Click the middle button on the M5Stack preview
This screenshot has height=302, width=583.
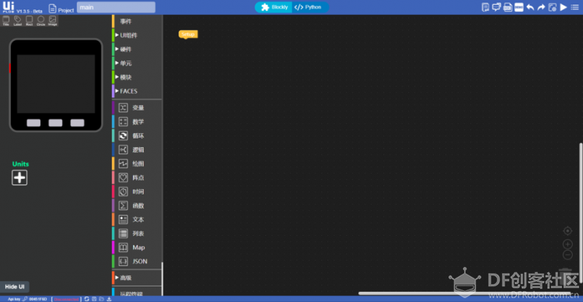(56, 123)
